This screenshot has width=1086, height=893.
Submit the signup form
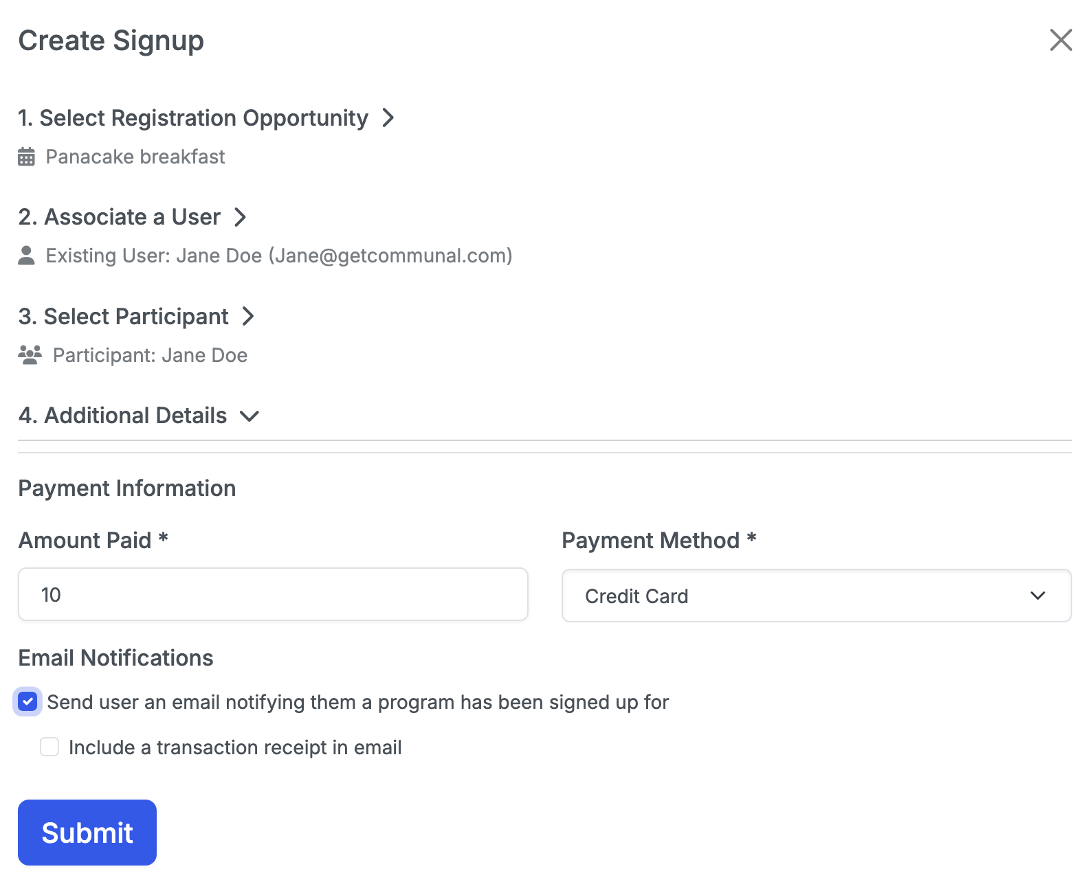click(87, 833)
